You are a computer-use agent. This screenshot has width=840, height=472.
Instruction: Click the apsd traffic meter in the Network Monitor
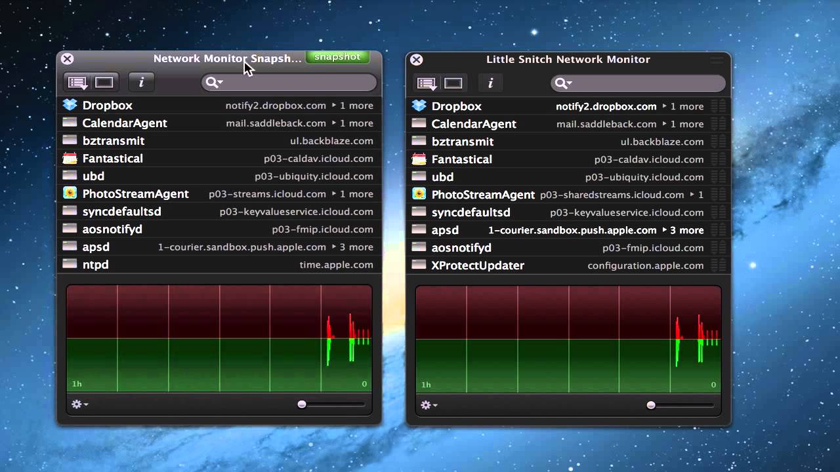719,230
